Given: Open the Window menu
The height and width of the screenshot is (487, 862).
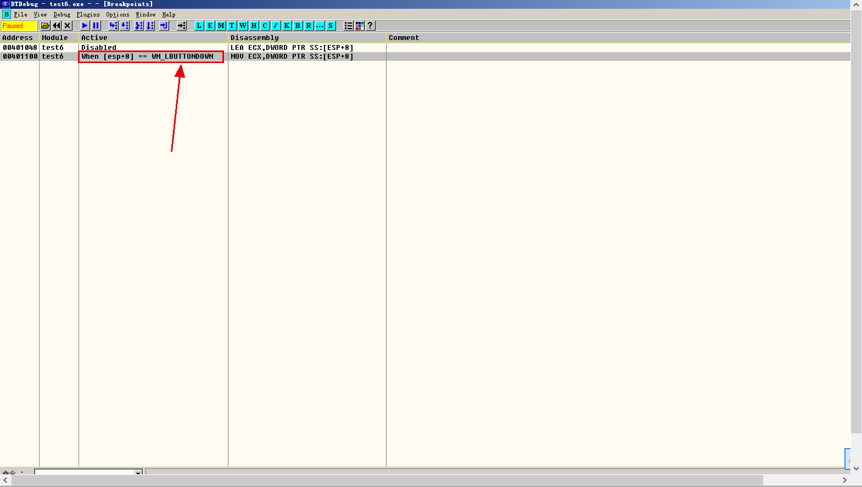Looking at the screenshot, I should click(146, 15).
